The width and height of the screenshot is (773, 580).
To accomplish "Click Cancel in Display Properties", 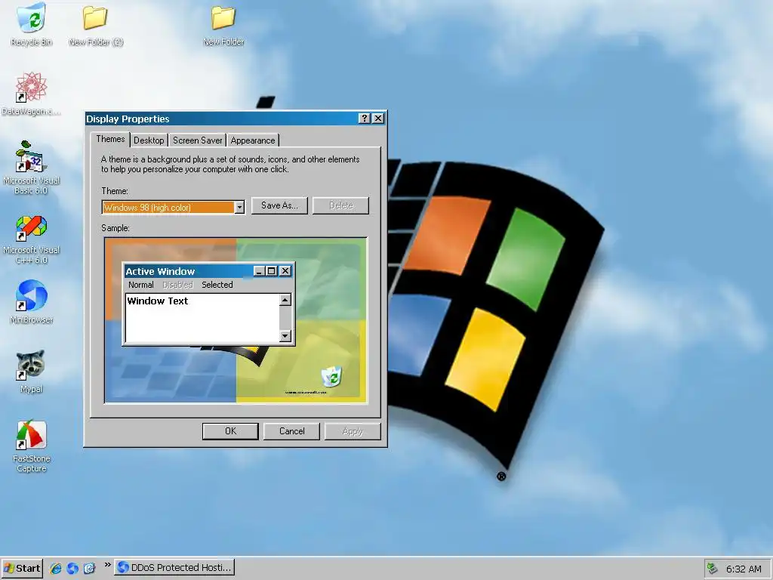I will coord(291,431).
